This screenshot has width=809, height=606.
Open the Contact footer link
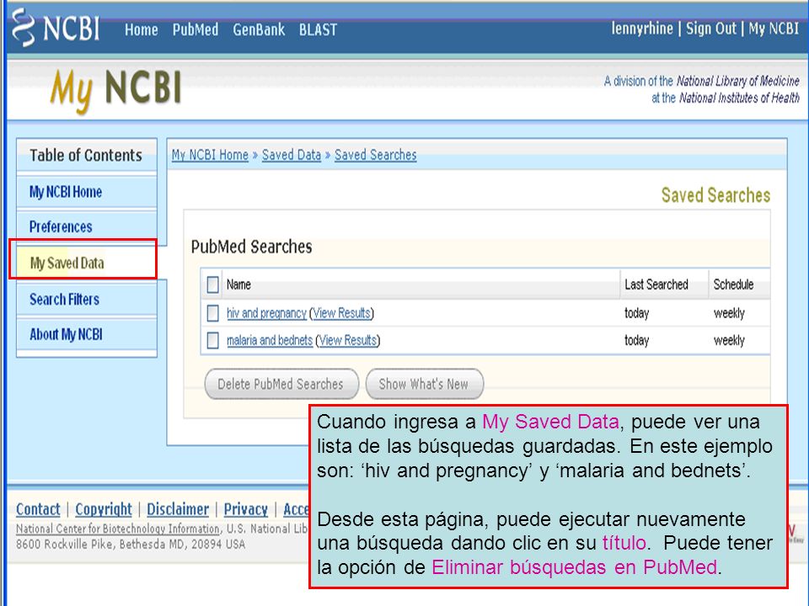tap(38, 509)
